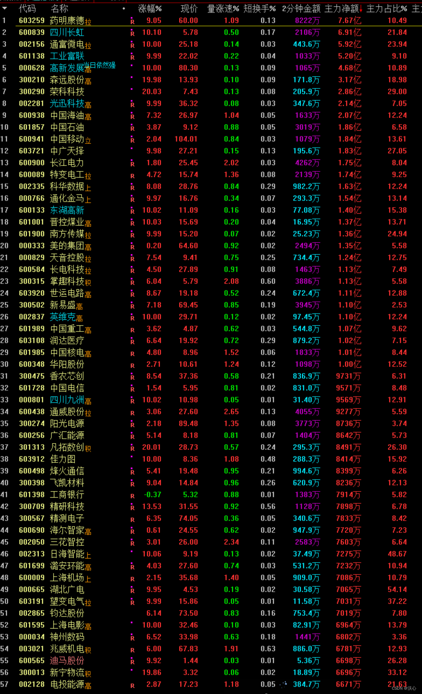Select stock name 佳力图
Image resolution: width=422 pixels, height=694 pixels.
[x=63, y=459]
